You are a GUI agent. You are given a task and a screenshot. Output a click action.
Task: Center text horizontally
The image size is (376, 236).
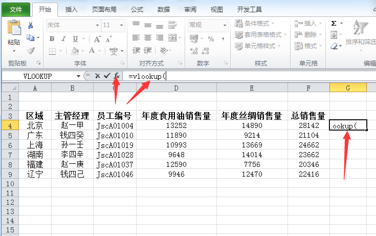click(x=148, y=38)
